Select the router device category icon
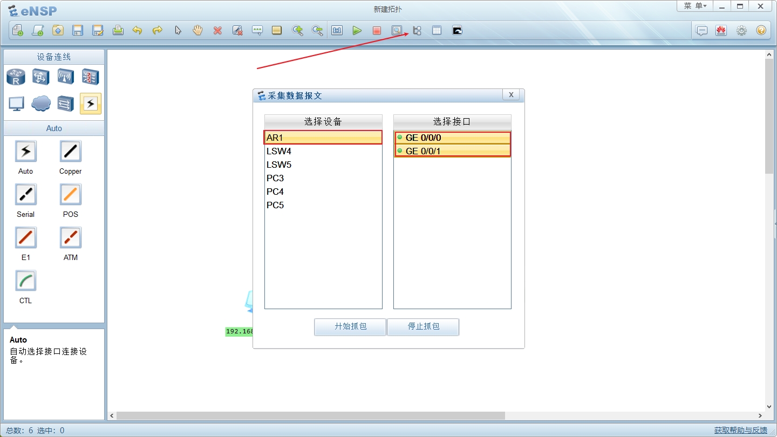 point(16,77)
